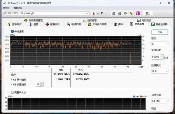Expand the HP SSD FX700 2TB drive dropdown
The width and height of the screenshot is (175, 114).
coord(46,13)
